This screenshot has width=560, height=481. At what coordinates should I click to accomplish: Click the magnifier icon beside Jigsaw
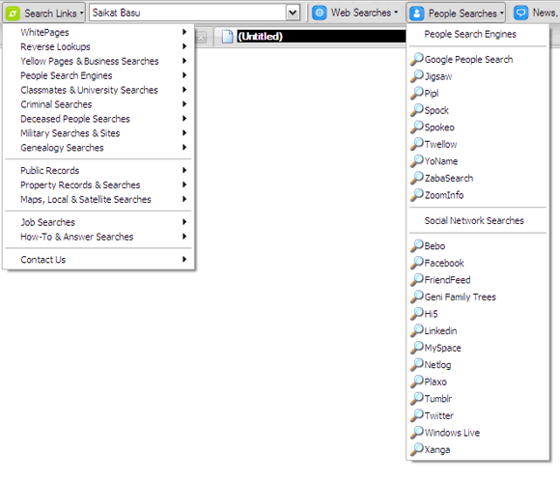(x=416, y=75)
